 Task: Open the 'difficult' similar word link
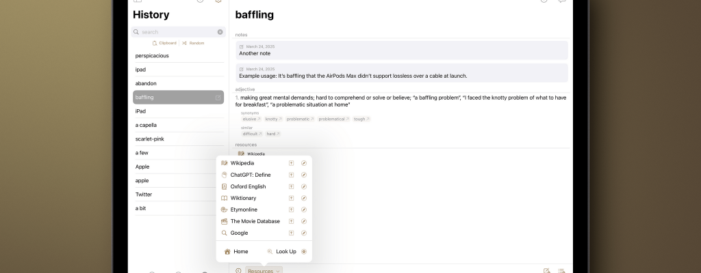click(252, 134)
